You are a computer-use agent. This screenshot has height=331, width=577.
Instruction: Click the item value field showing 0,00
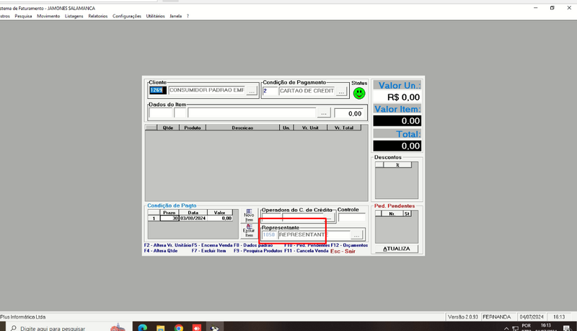(x=349, y=114)
